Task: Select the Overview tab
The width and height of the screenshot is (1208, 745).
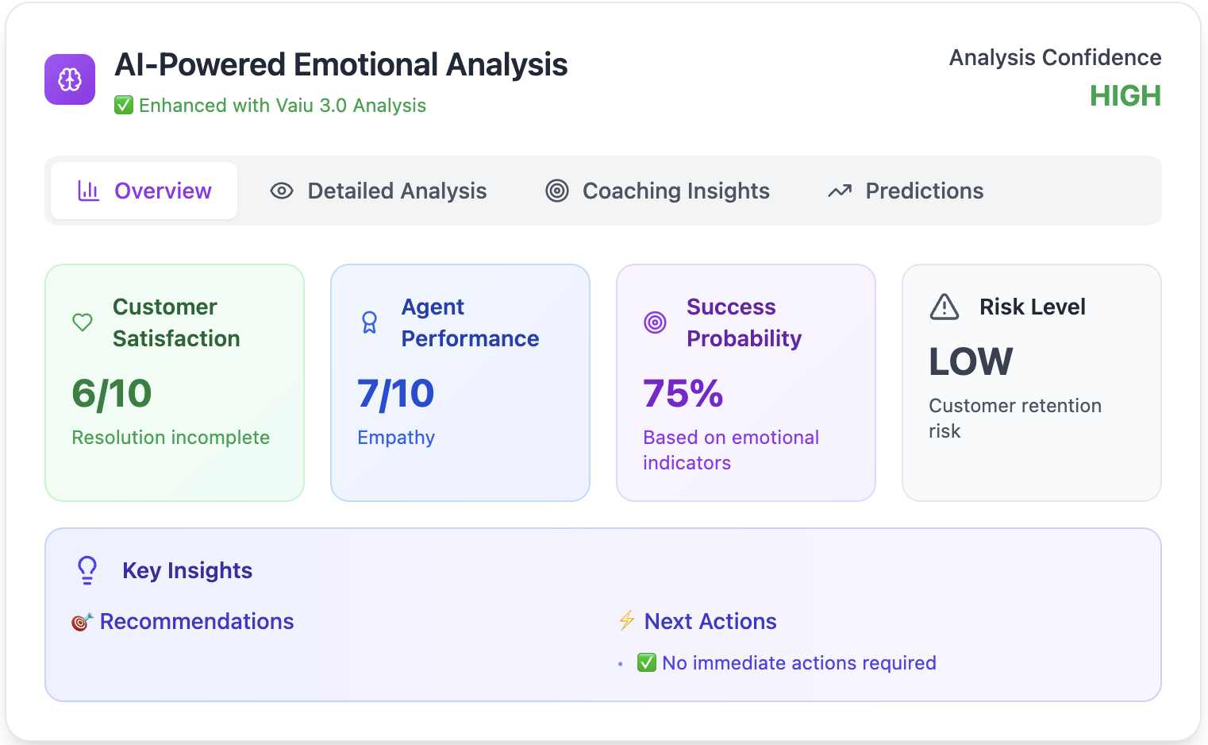Action: (144, 191)
